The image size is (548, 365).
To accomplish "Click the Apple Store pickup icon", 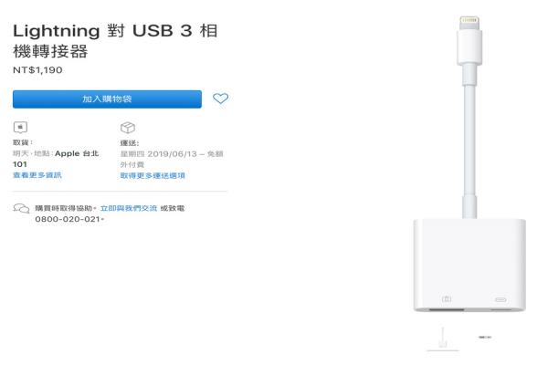I will pyautogui.click(x=20, y=127).
